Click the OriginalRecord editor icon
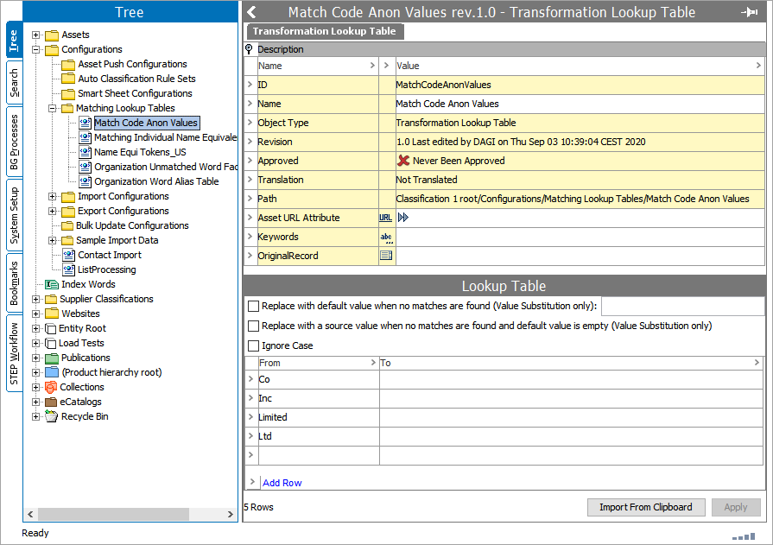 click(x=386, y=256)
